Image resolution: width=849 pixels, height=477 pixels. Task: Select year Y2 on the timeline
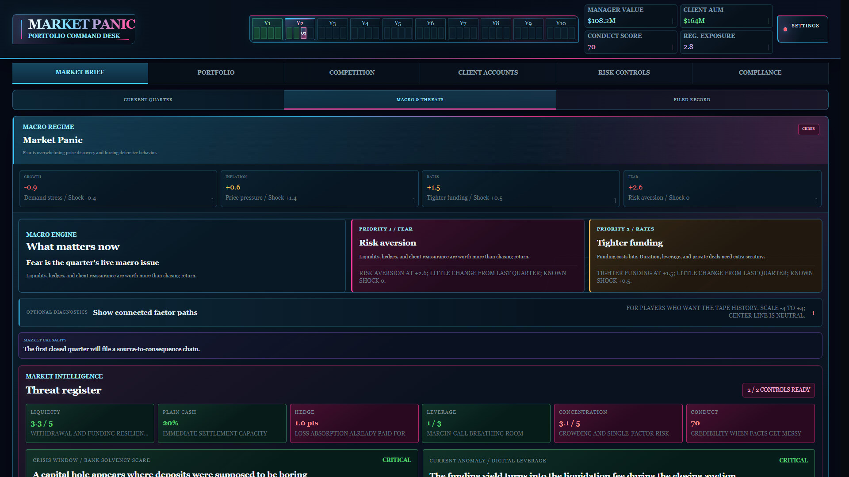(300, 29)
